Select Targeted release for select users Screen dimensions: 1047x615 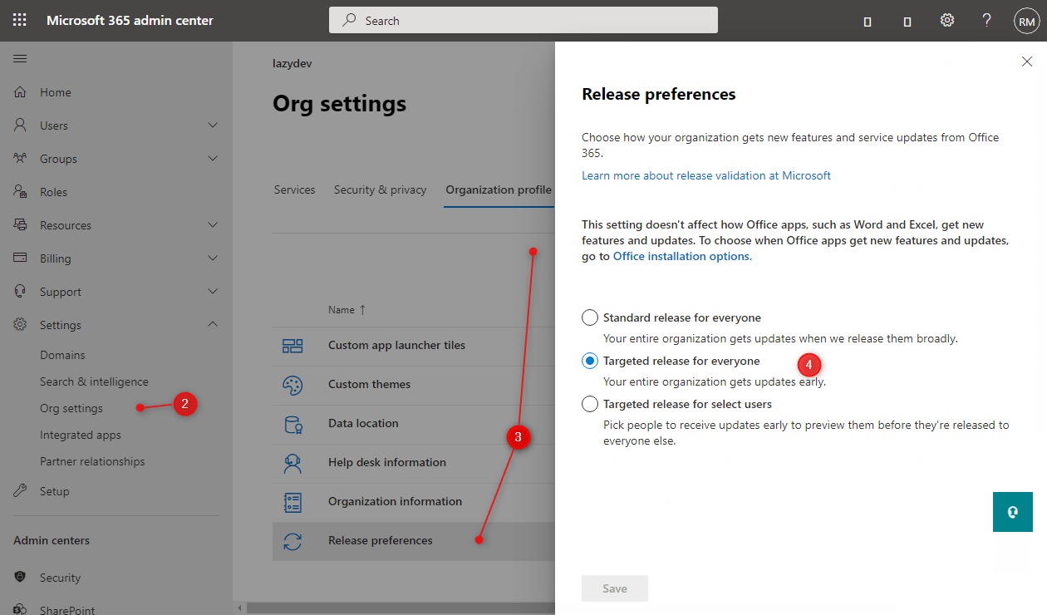[590, 404]
